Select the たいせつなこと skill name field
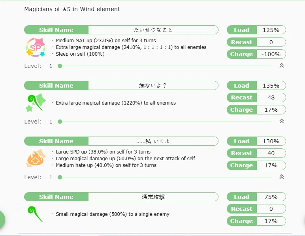 click(153, 30)
